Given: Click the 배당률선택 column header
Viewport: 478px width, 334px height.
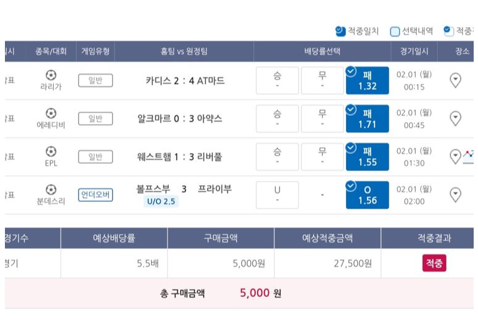Looking at the screenshot, I should 322,51.
